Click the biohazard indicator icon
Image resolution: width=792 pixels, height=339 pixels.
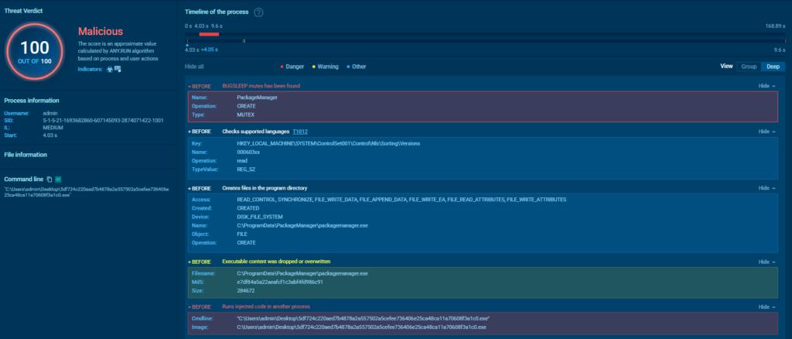click(109, 69)
